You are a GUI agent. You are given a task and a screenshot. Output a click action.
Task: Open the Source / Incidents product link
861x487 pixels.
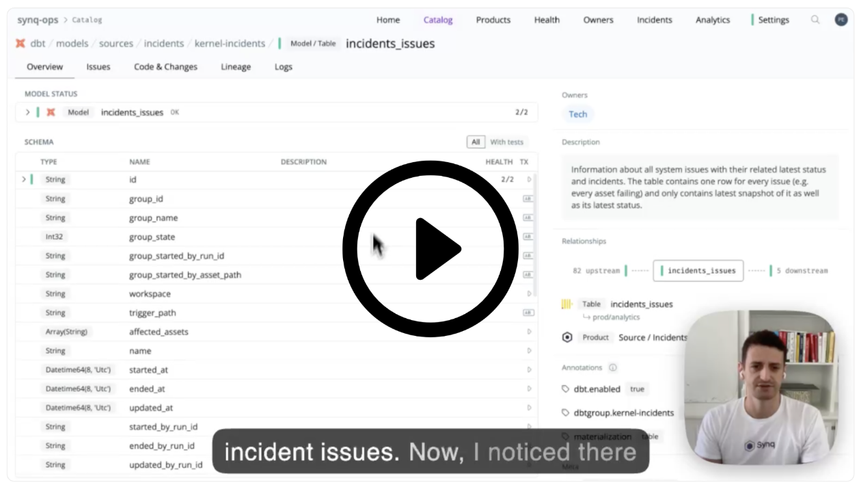[x=653, y=337]
